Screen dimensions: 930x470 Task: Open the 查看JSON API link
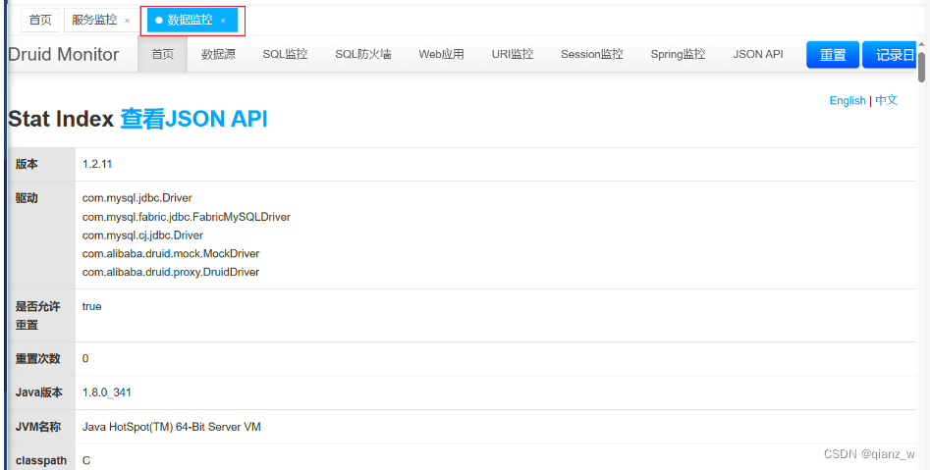pos(193,119)
